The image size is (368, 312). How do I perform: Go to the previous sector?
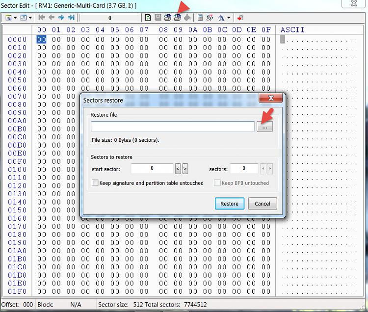52,18
